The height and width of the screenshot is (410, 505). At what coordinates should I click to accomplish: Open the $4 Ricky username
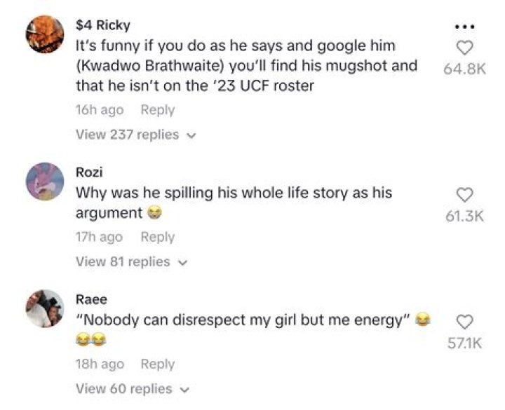point(103,25)
